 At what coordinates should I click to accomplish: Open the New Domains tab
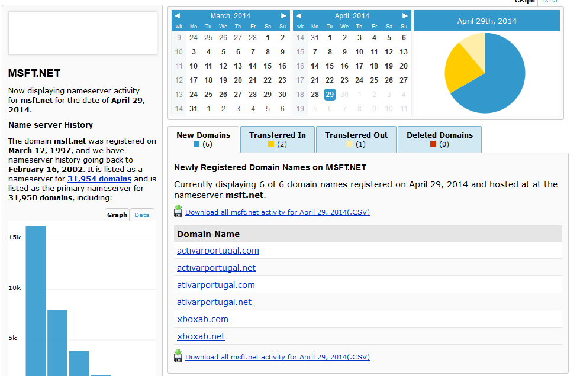pos(204,140)
